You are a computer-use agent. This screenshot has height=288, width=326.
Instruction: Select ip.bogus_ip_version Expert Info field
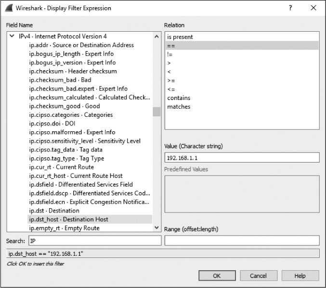[x=72, y=63]
